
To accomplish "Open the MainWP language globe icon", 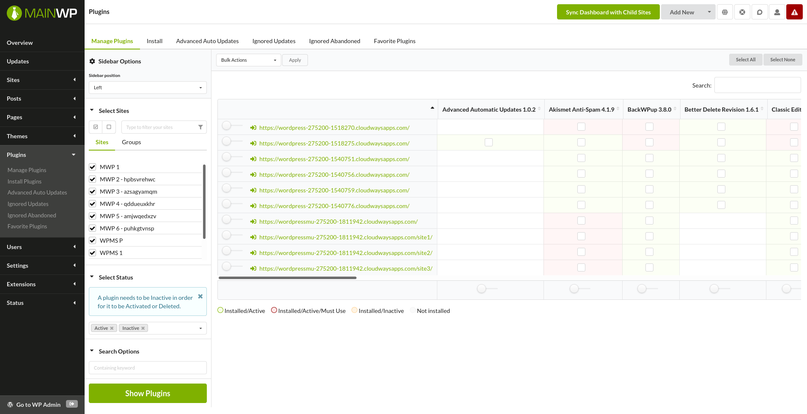I will [x=725, y=12].
